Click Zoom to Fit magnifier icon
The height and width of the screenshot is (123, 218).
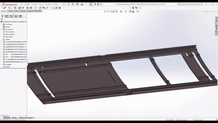pyautogui.click(x=105, y=12)
